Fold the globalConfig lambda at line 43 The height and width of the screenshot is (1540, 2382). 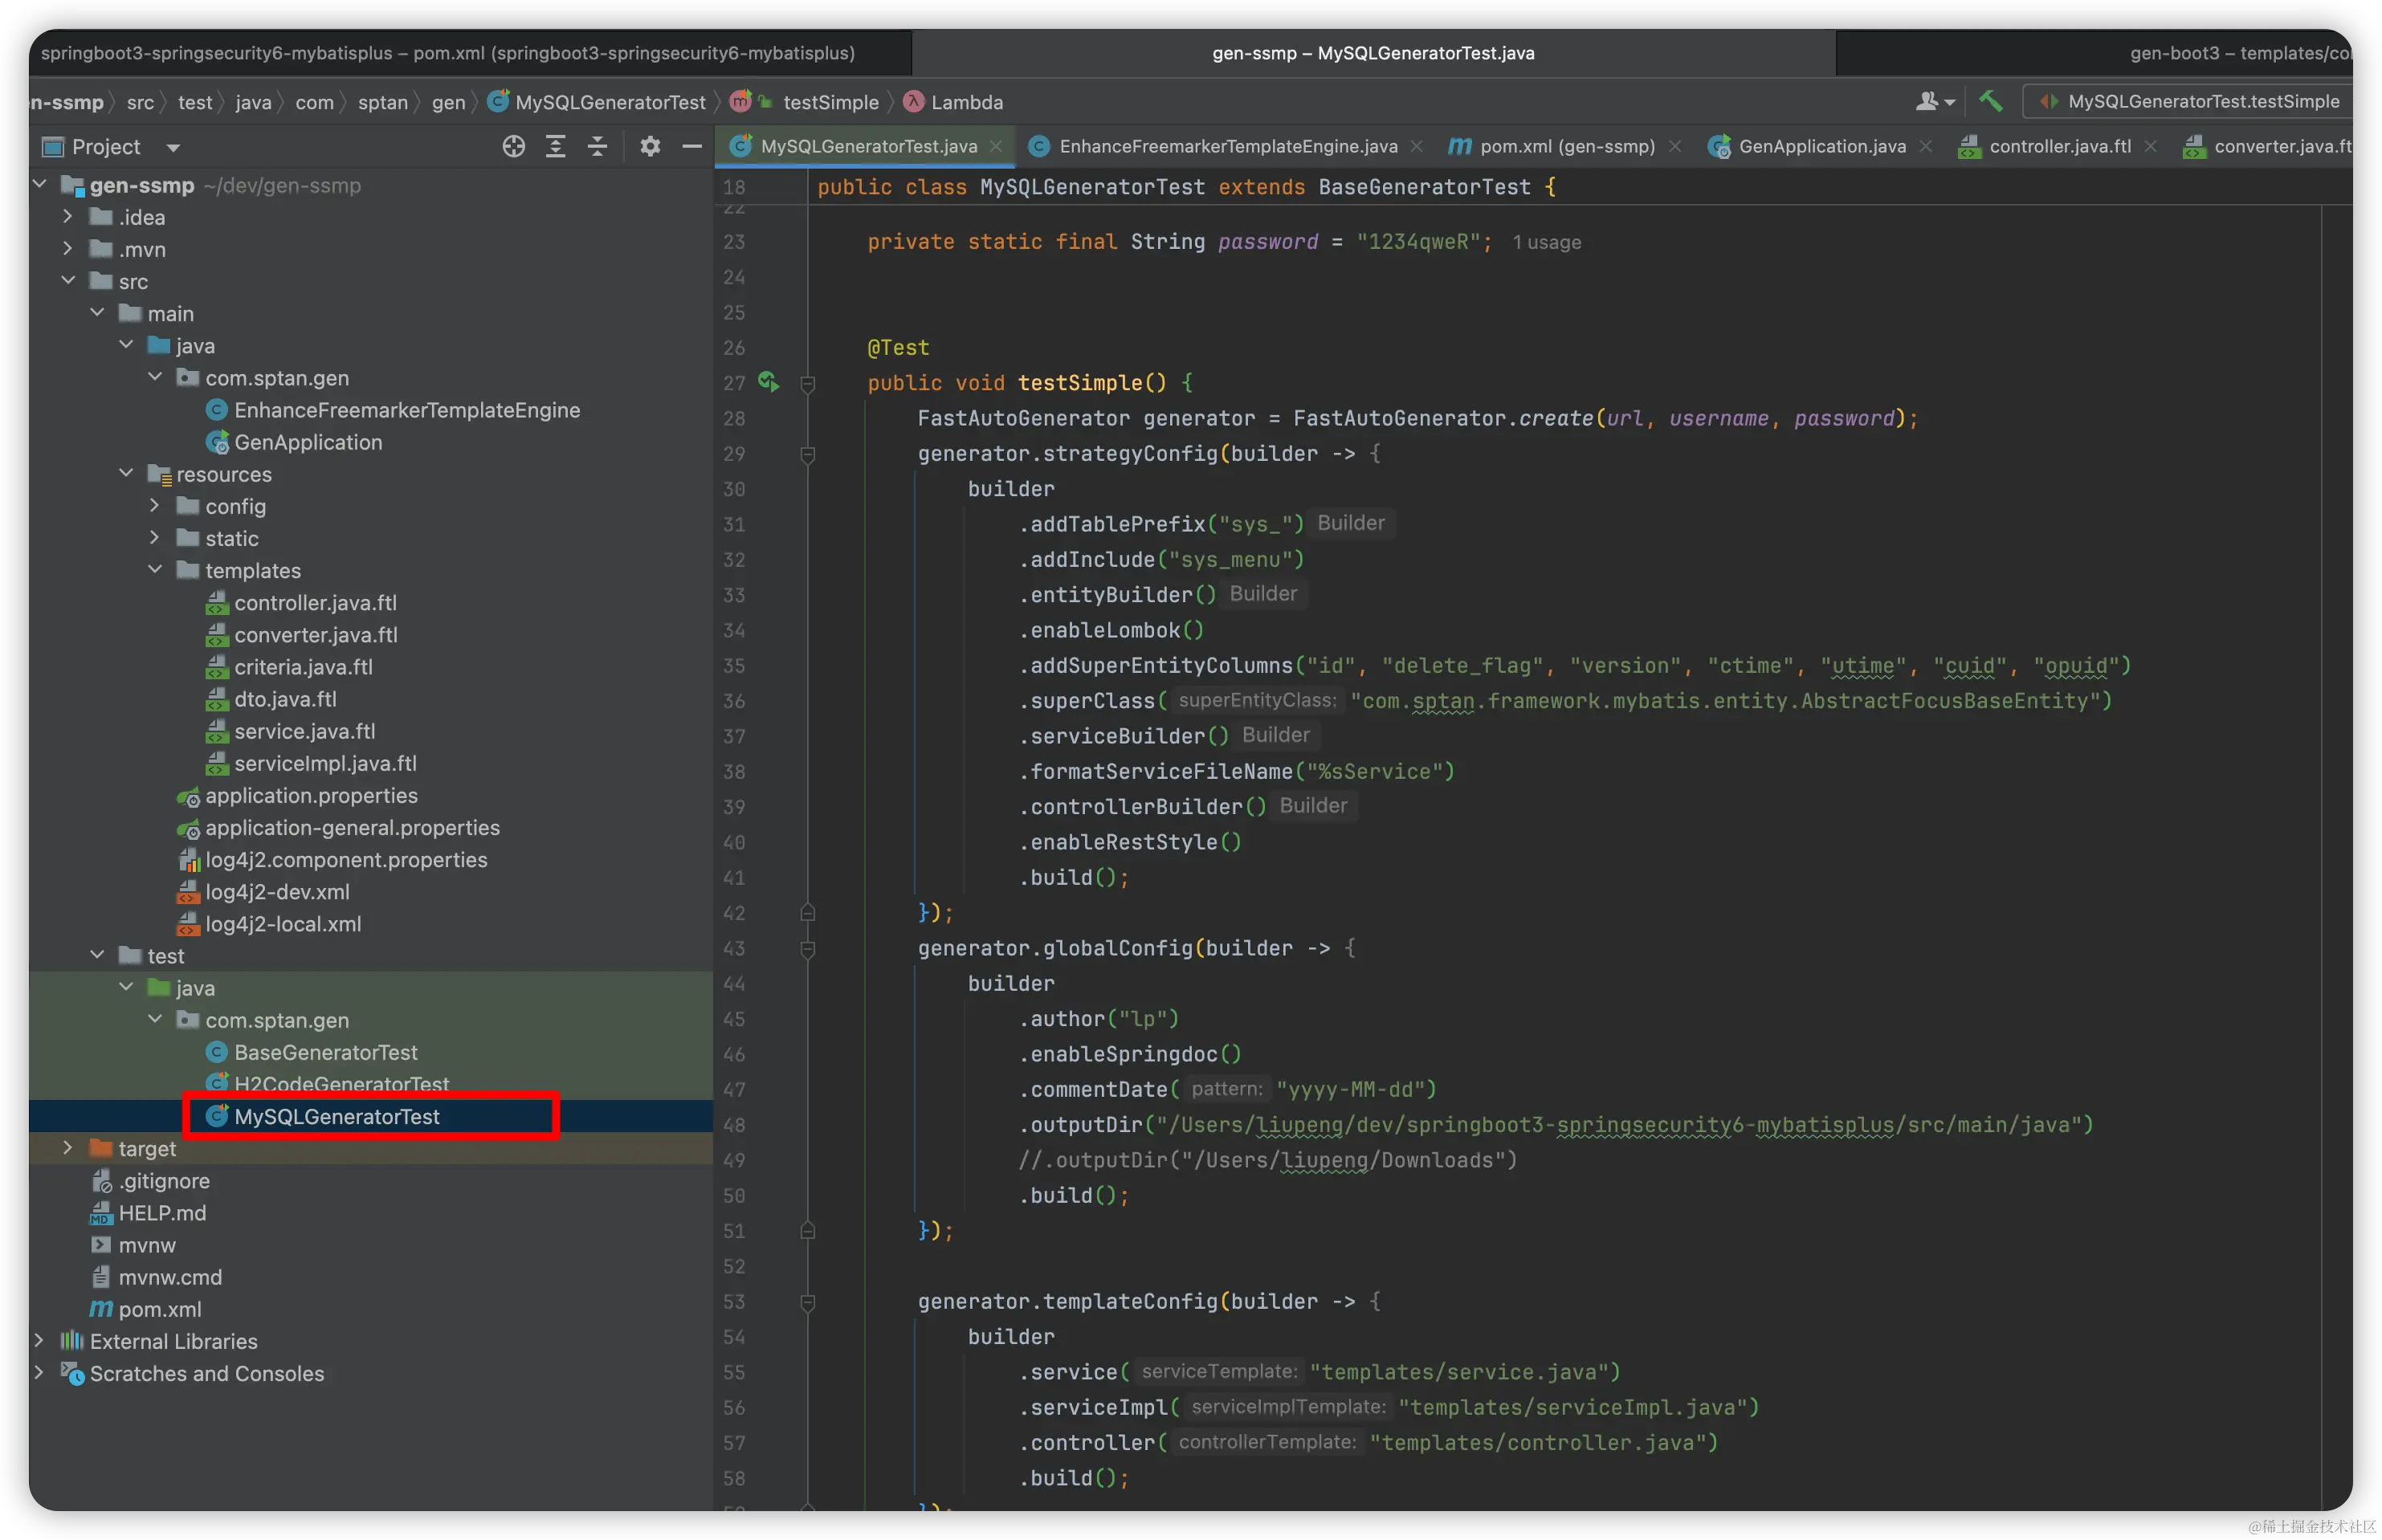click(808, 948)
